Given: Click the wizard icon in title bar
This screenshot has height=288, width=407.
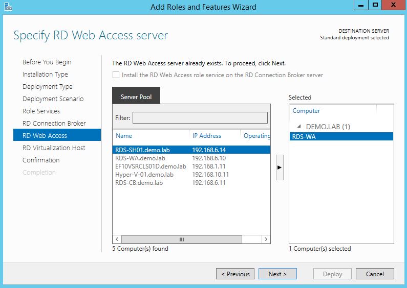Looking at the screenshot, I should click(x=7, y=7).
